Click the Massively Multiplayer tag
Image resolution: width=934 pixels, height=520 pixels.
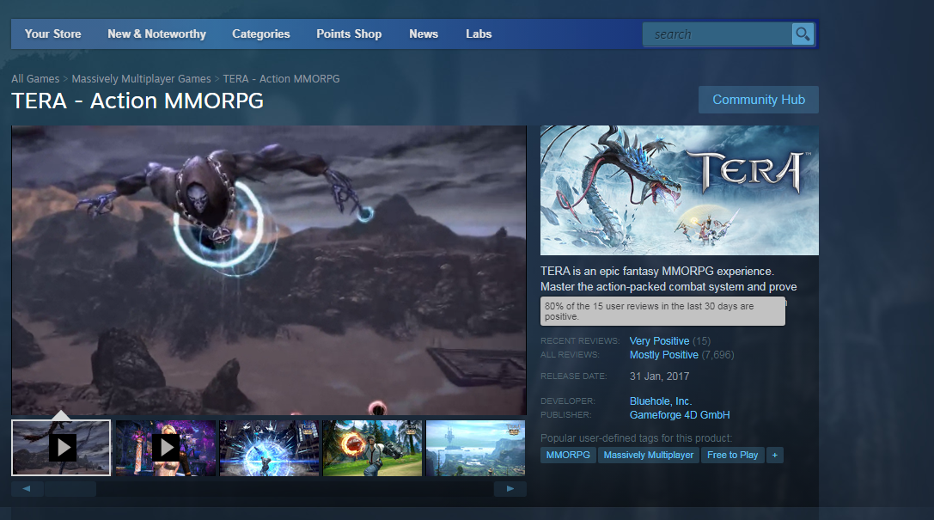point(649,455)
